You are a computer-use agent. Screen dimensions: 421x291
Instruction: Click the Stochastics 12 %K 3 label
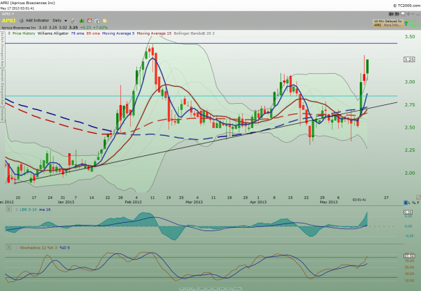click(38, 248)
